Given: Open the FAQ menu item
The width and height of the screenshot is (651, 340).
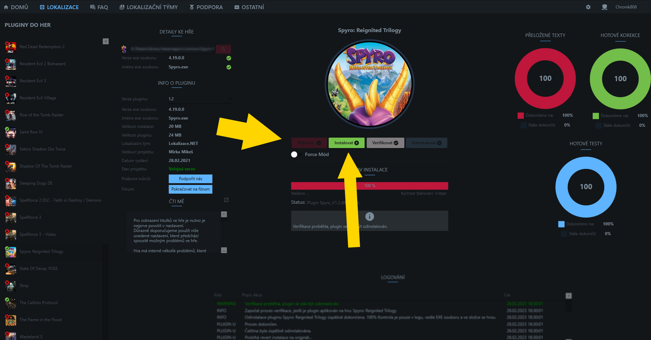Looking at the screenshot, I should pyautogui.click(x=99, y=7).
